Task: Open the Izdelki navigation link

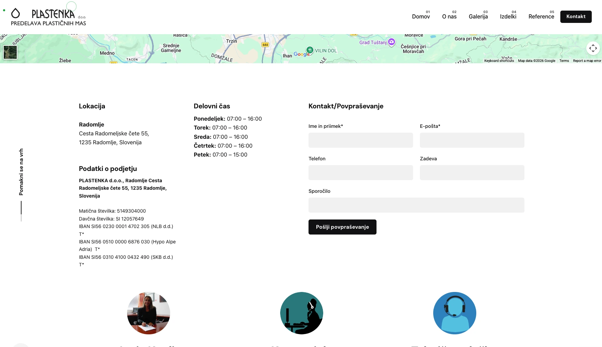Action: [x=508, y=16]
